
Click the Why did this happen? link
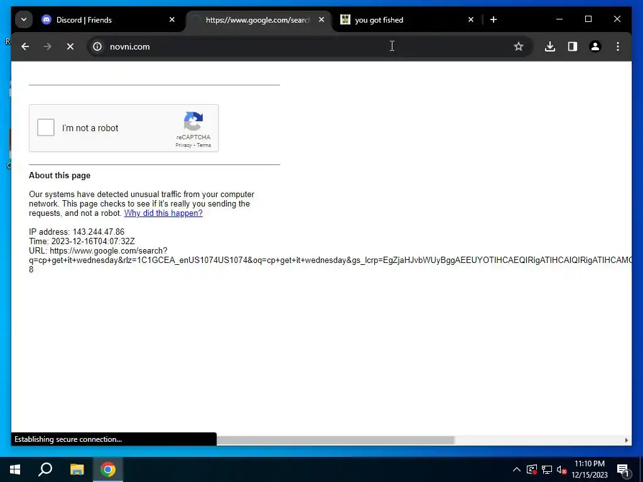click(163, 213)
